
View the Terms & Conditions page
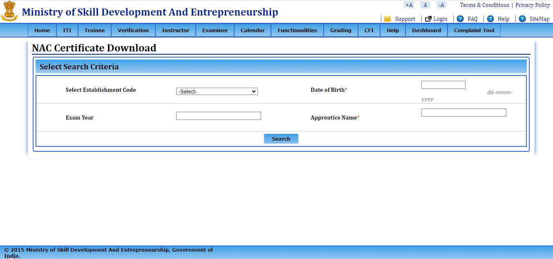[484, 5]
